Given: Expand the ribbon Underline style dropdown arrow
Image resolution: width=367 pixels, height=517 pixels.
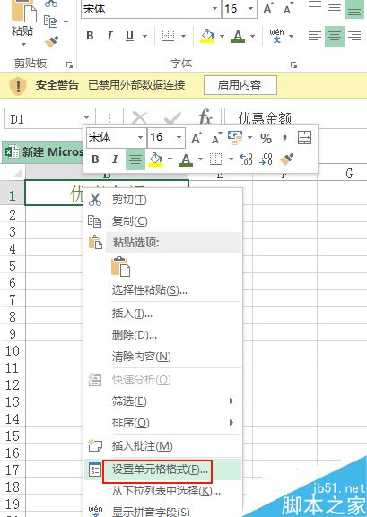Looking at the screenshot, I should (x=144, y=36).
